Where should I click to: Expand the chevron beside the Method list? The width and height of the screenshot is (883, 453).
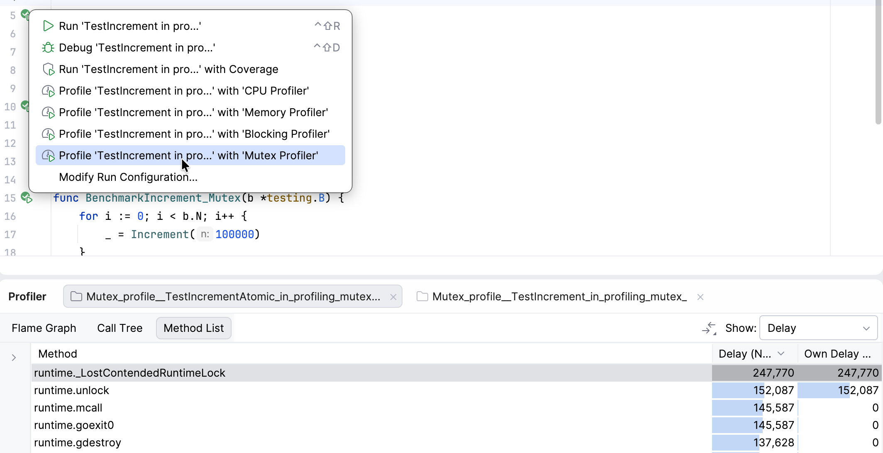tap(14, 357)
